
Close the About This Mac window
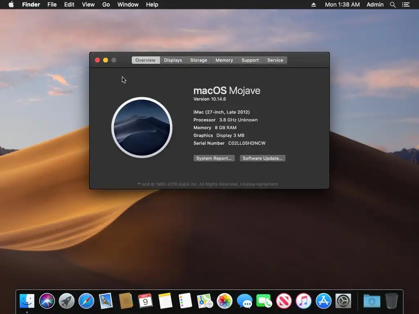tap(97, 60)
